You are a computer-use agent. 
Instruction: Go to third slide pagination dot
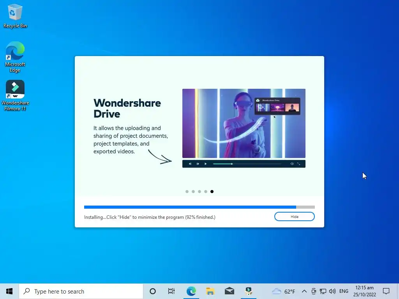199,192
